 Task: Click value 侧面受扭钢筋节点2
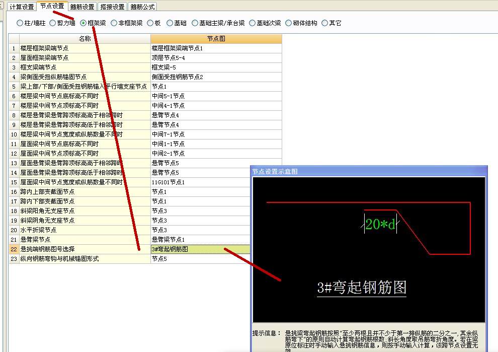tap(216, 77)
